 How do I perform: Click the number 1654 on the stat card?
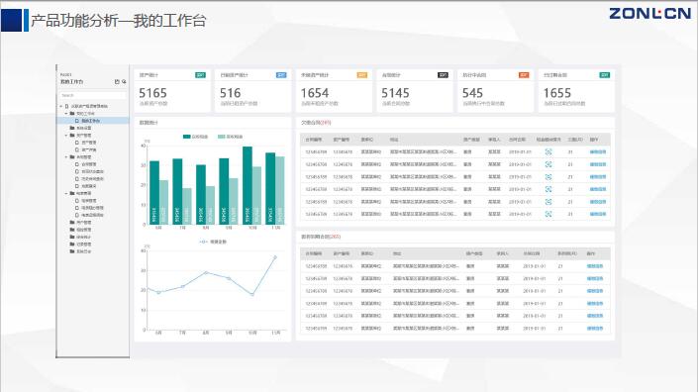point(315,93)
